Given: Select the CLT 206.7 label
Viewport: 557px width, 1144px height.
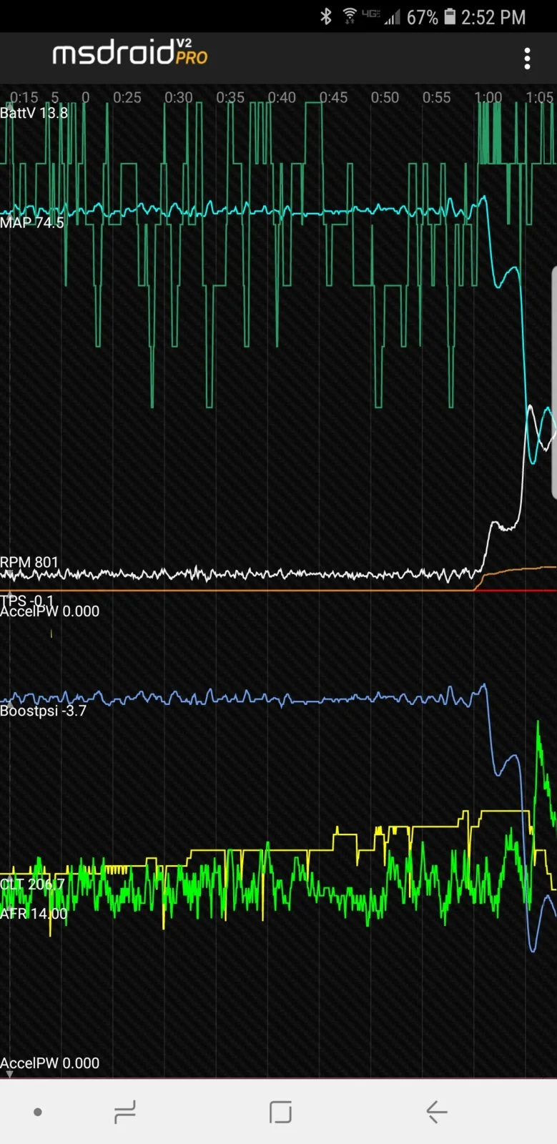Looking at the screenshot, I should coord(32,884).
